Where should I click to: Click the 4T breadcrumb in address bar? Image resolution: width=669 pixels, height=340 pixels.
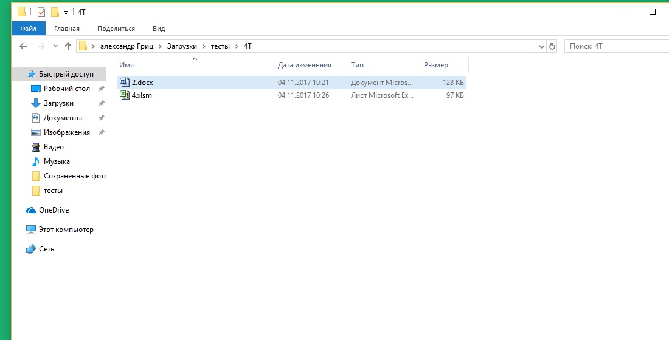[x=248, y=46]
